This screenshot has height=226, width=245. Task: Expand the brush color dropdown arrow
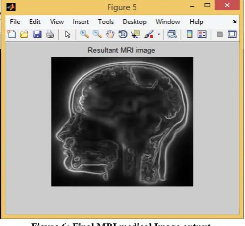(x=159, y=34)
